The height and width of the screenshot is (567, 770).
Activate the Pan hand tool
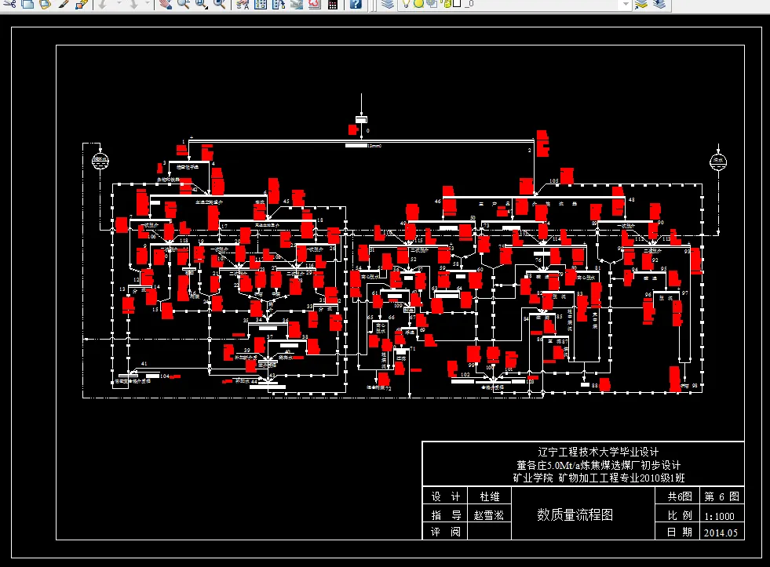[166, 4]
